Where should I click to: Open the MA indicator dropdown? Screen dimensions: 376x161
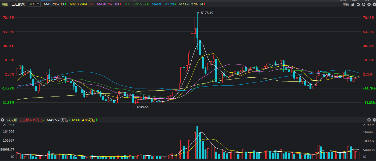coord(34,4)
